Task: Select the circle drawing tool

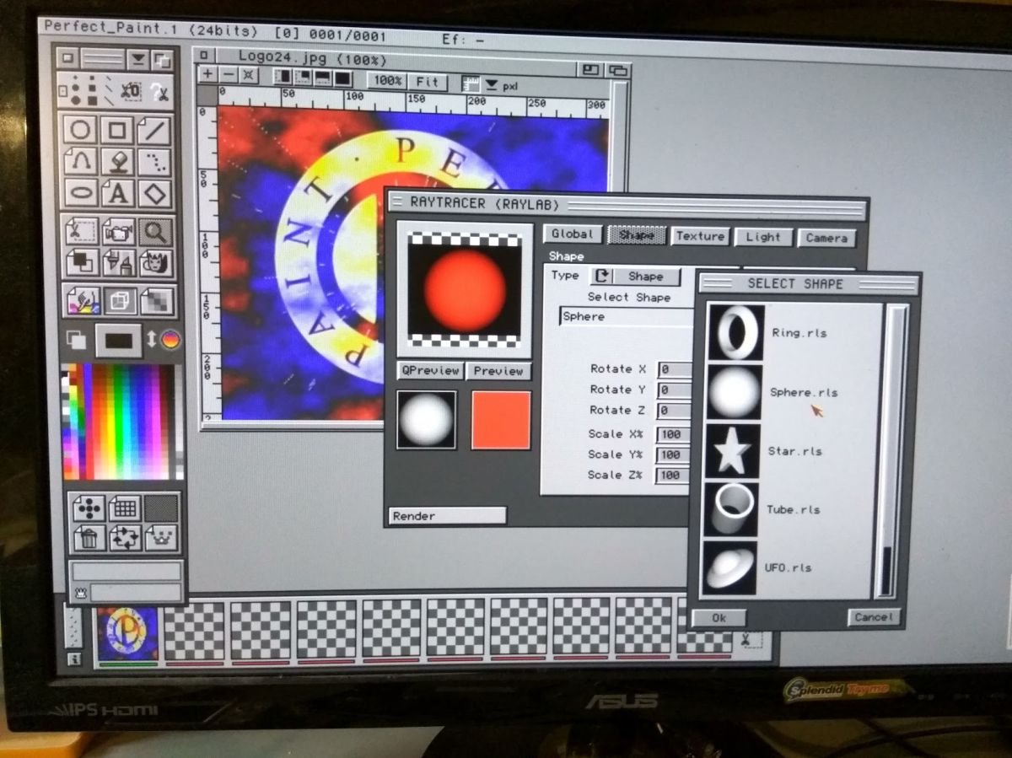Action: coord(81,131)
